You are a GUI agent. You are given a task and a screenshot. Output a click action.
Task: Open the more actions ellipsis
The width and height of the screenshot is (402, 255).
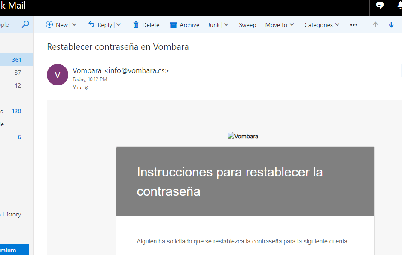tap(353, 25)
